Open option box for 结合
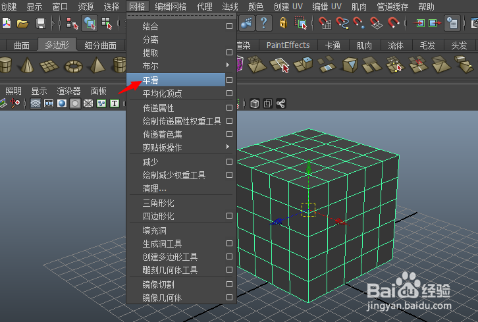Image resolution: width=478 pixels, height=322 pixels. click(229, 26)
